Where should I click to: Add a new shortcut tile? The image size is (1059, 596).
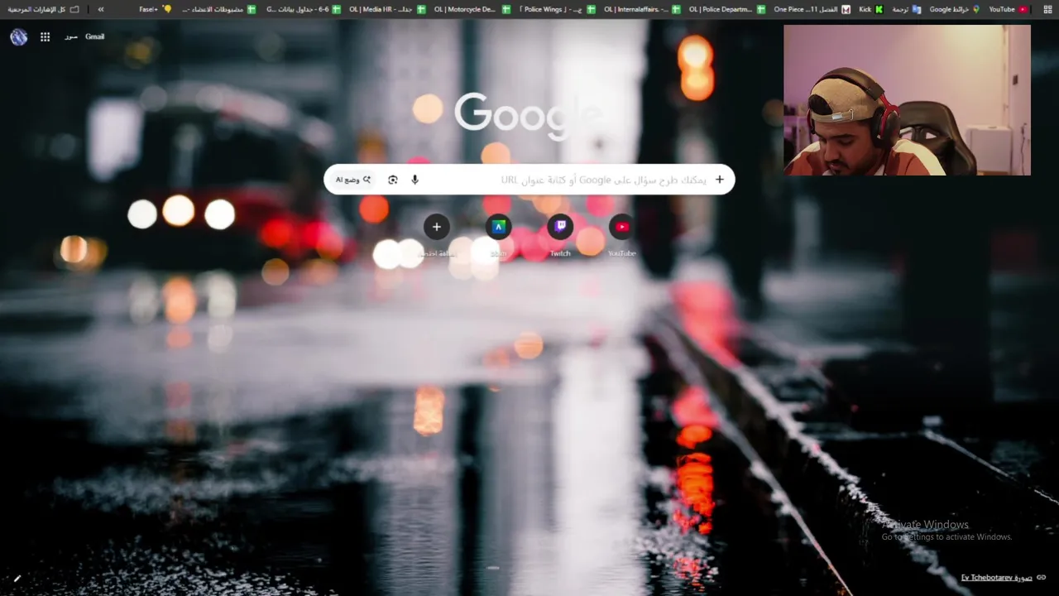tap(436, 227)
